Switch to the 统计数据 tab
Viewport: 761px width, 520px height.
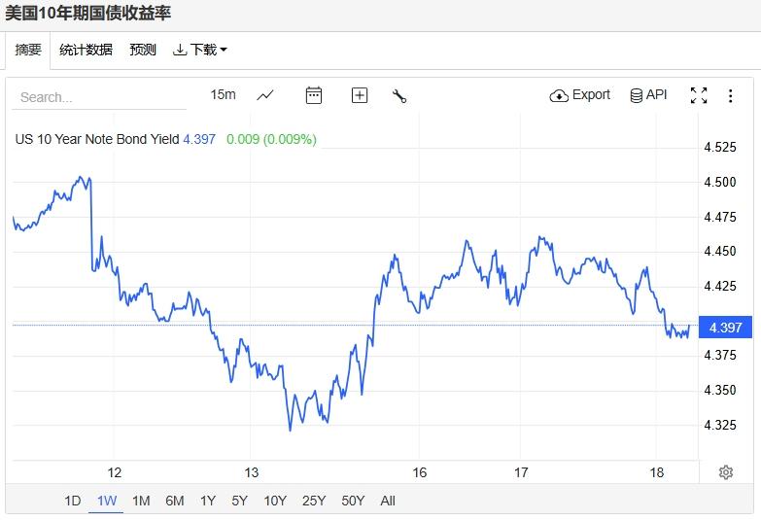86,50
